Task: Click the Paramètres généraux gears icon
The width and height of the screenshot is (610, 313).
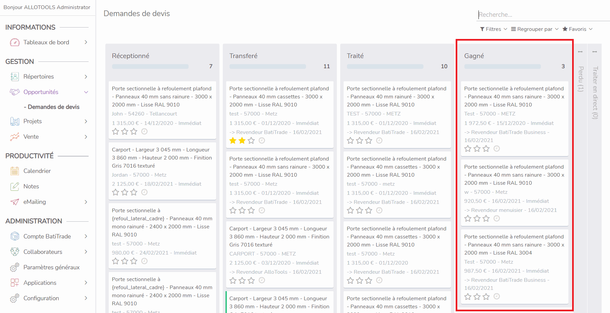Action: click(x=15, y=267)
